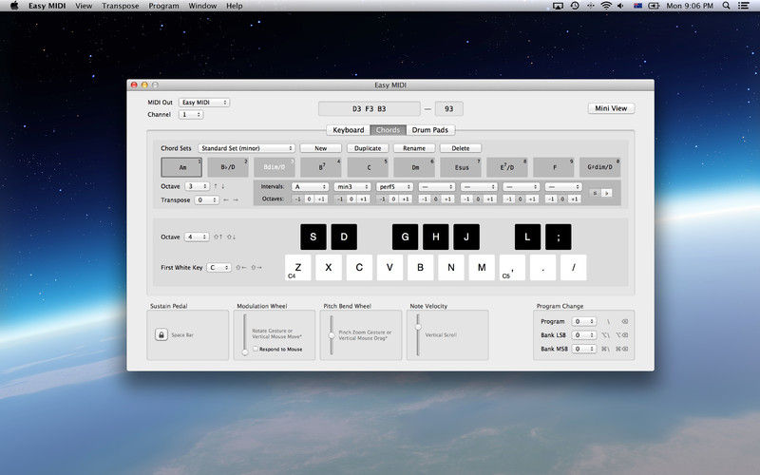Select the F chord pad
760x475 pixels.
pos(554,167)
